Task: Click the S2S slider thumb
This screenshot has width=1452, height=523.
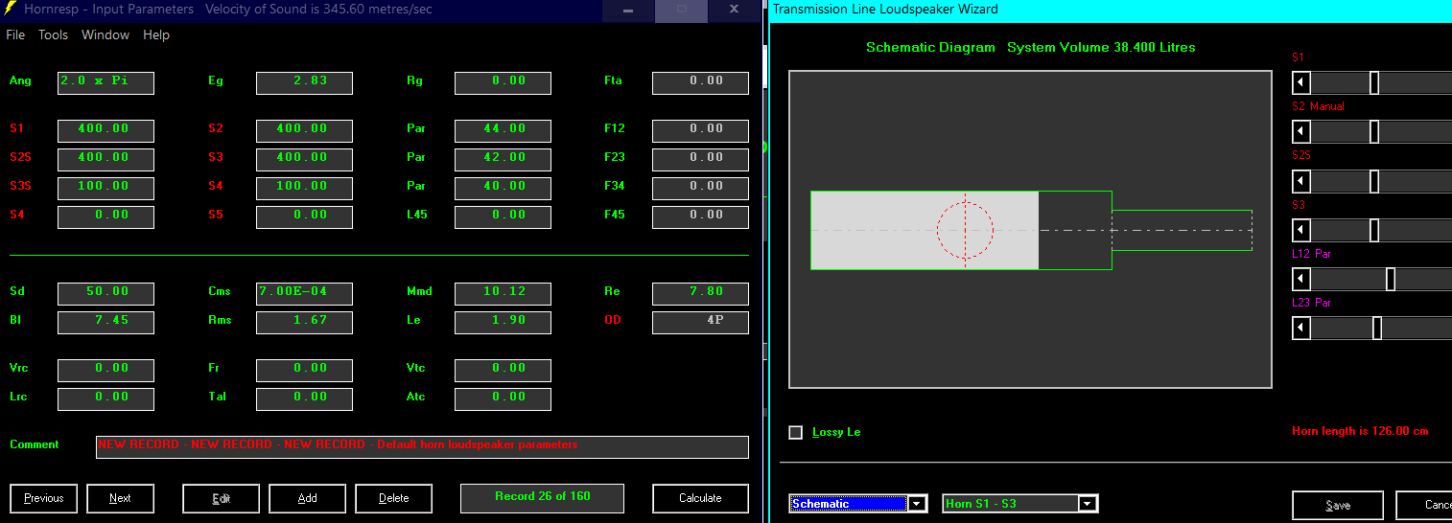Action: click(1374, 180)
